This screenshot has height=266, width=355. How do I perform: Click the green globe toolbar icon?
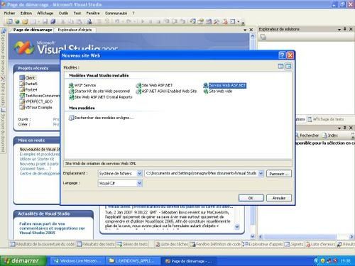click(x=17, y=21)
